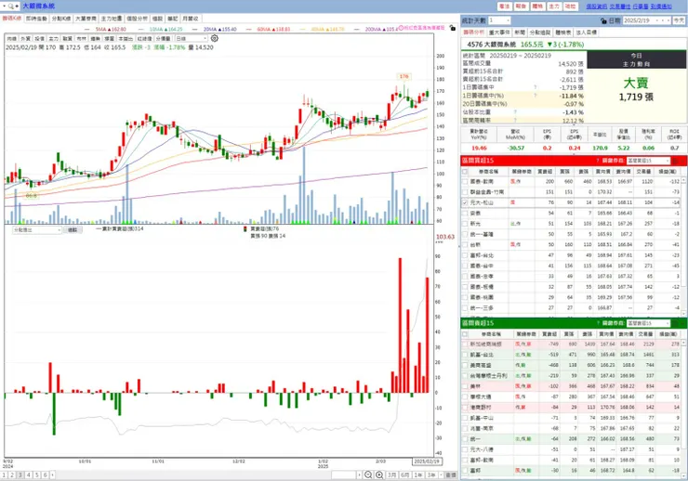Click the question mark in green 區間賣超15 header

coord(598,323)
